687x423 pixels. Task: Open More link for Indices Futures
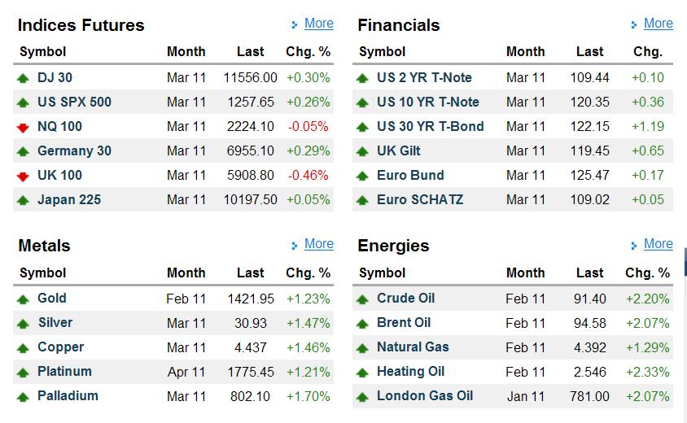pyautogui.click(x=318, y=24)
